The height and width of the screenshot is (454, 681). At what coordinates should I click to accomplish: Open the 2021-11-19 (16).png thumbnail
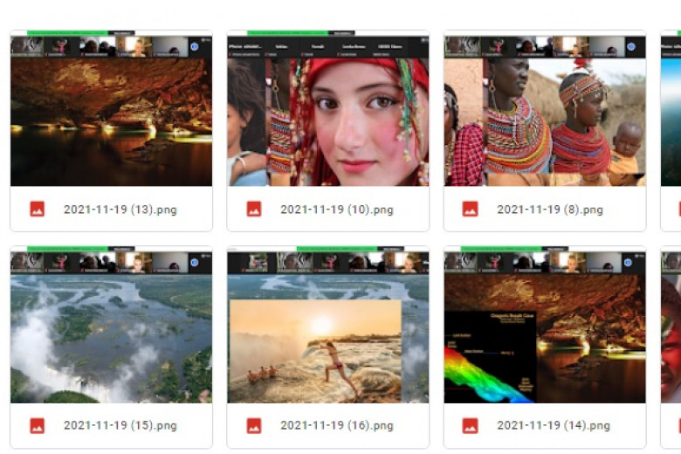[328, 325]
